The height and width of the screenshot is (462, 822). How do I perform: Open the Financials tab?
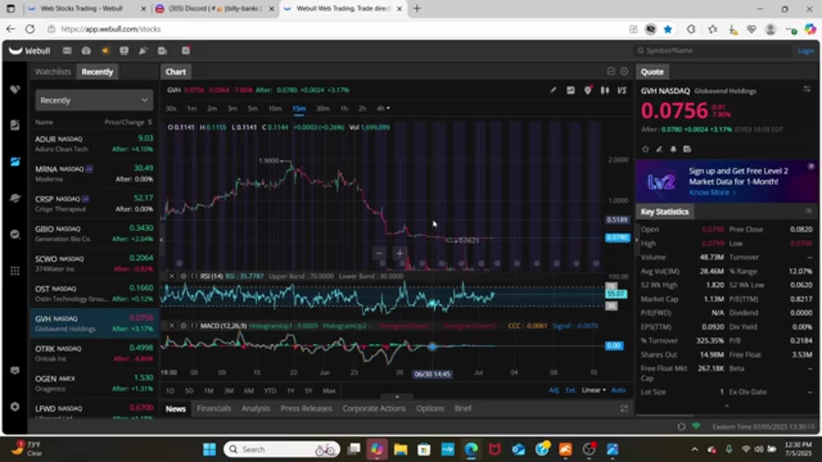214,408
